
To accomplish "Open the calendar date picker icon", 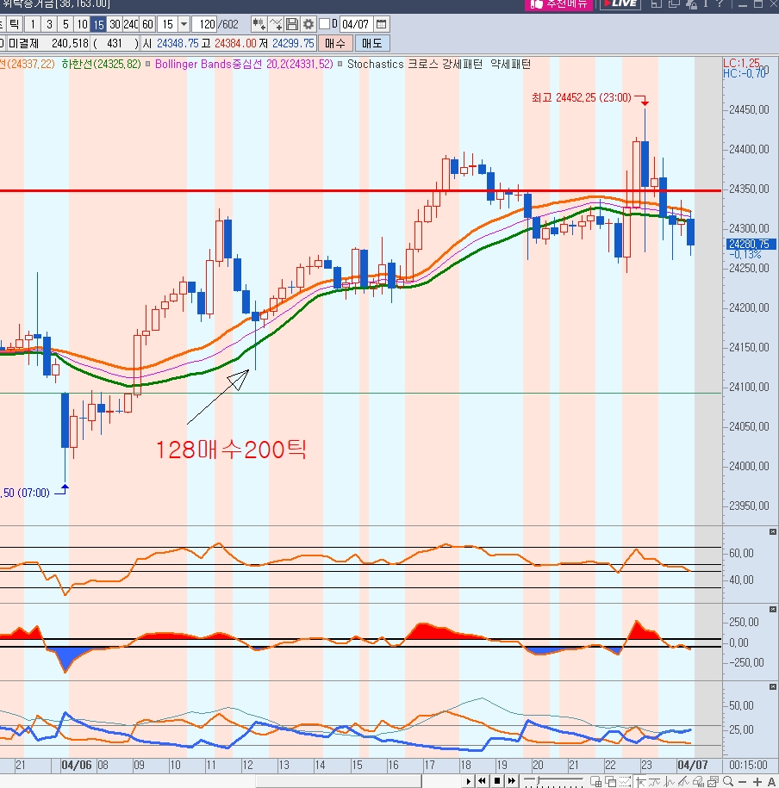I will tap(382, 24).
